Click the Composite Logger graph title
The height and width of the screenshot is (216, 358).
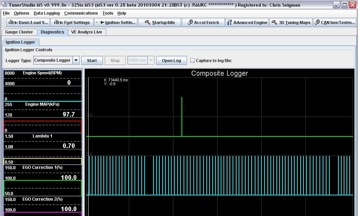pos(219,73)
